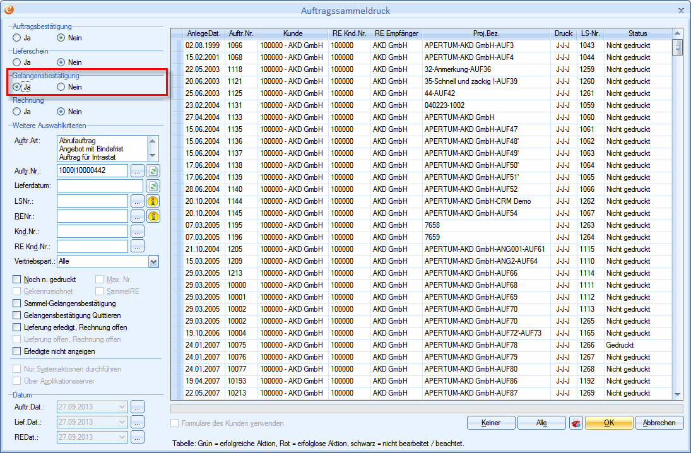Click the Keiner button
This screenshot has width=691, height=453.
pyautogui.click(x=490, y=423)
